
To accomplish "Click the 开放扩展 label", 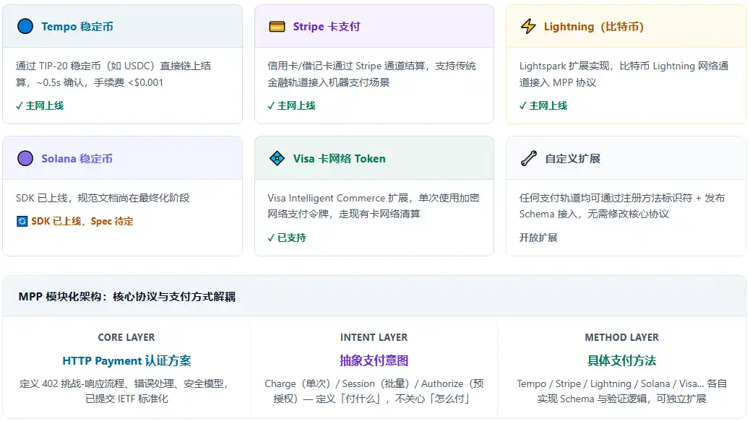I will click(x=538, y=237).
